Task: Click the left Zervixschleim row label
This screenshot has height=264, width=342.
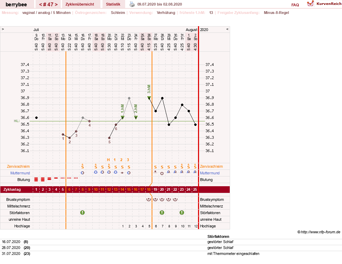Action: (x=18, y=166)
